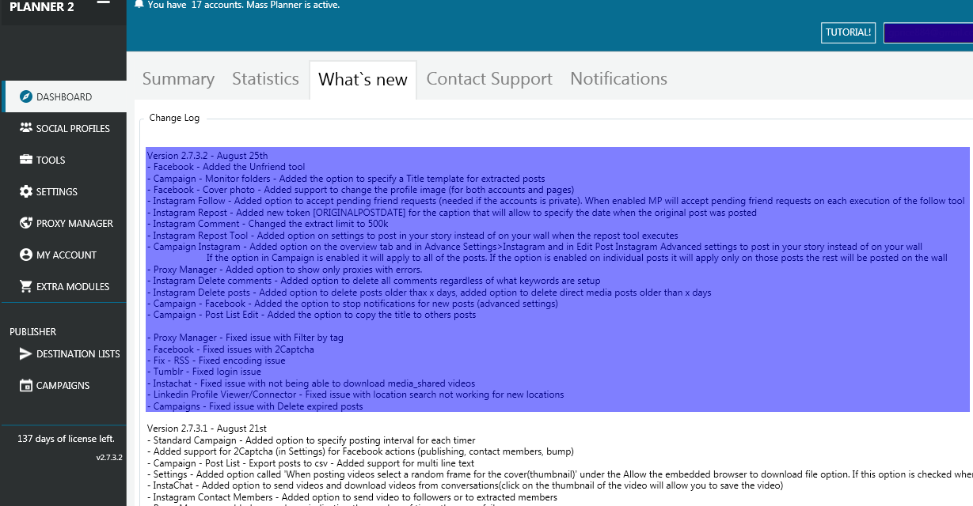Switch to the Summary tab
Image resolution: width=973 pixels, height=506 pixels.
178,78
